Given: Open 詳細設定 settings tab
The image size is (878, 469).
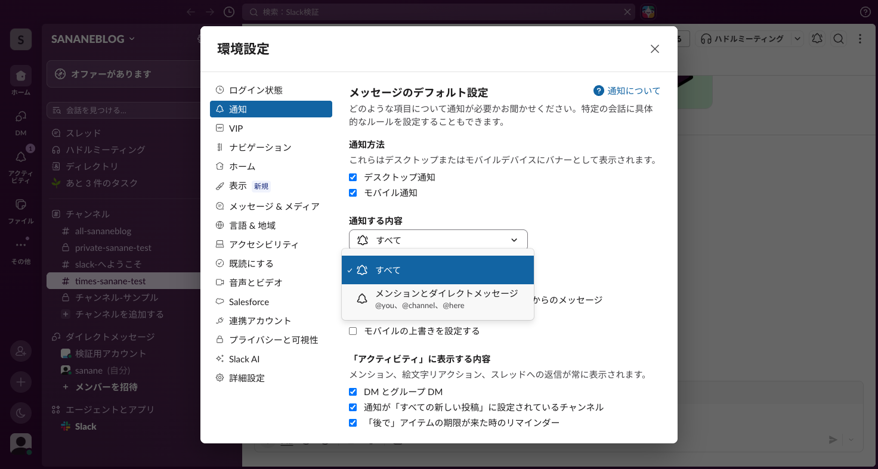Looking at the screenshot, I should pyautogui.click(x=271, y=378).
